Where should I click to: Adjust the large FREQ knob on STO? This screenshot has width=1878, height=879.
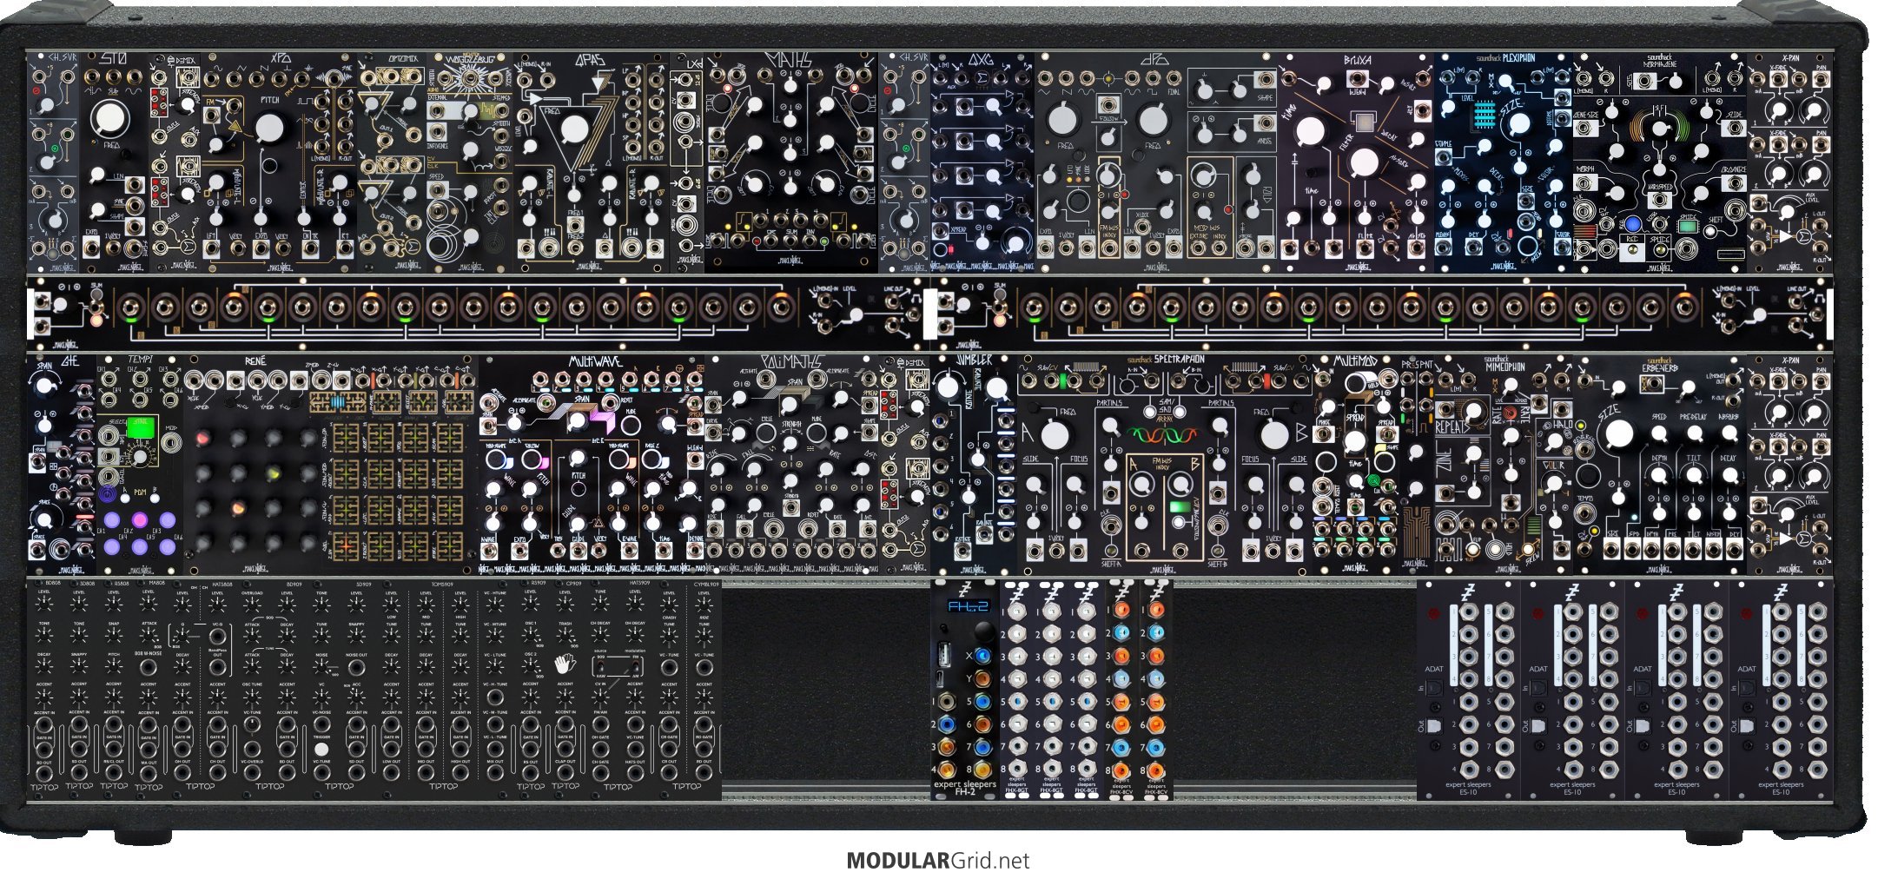[109, 117]
